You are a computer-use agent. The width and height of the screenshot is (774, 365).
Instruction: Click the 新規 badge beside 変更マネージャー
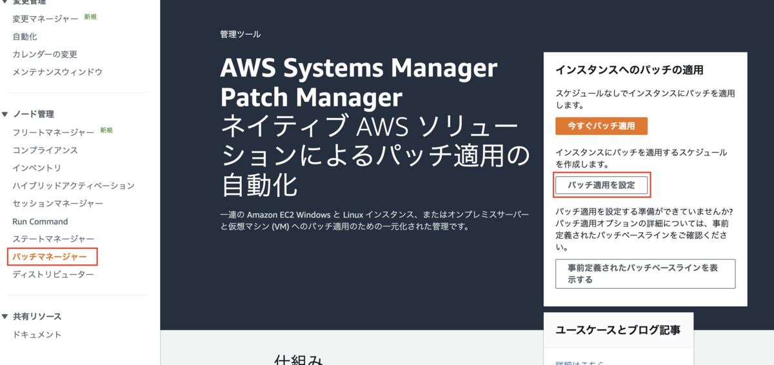click(90, 17)
